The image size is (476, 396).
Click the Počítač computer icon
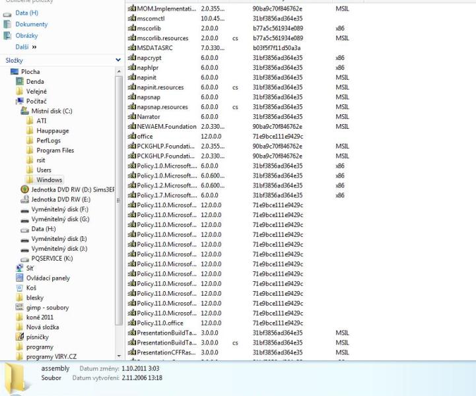point(20,101)
